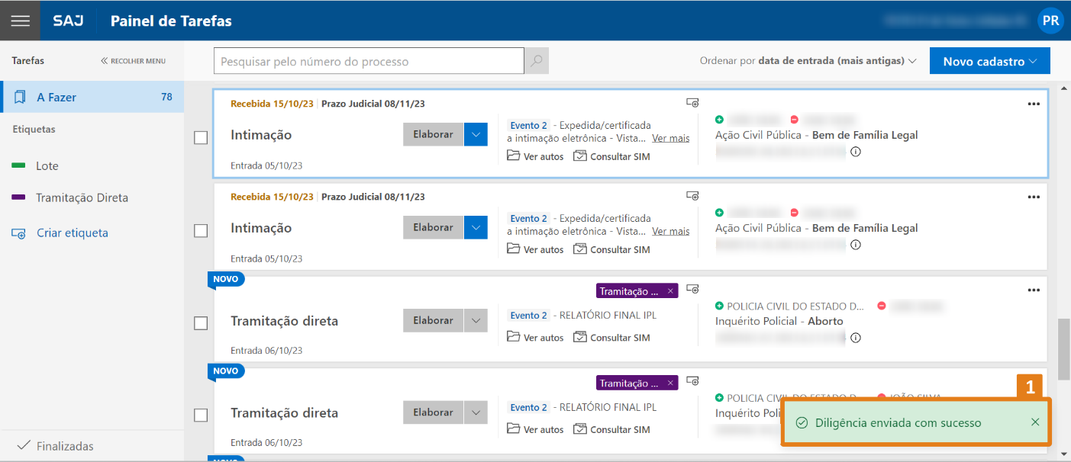The image size is (1071, 462).
Task: Open Ver autos on first Tramitação direta
Action: [535, 337]
